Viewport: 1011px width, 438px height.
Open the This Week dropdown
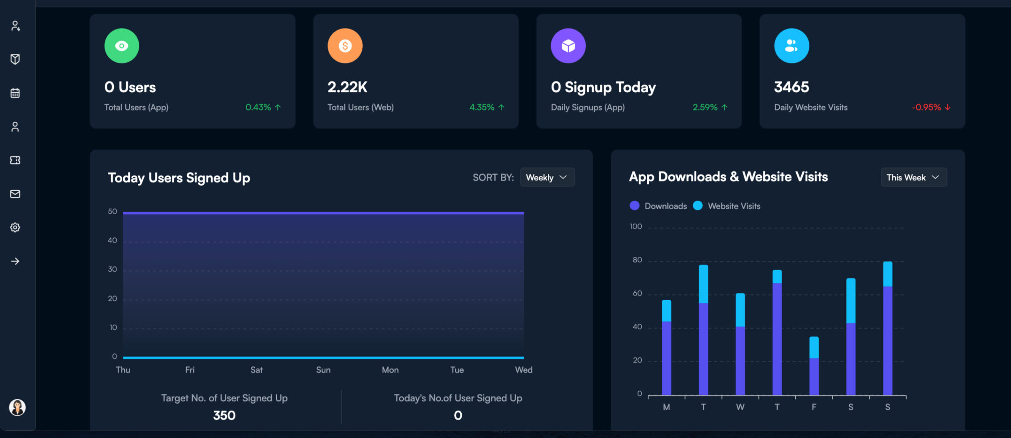coord(913,177)
